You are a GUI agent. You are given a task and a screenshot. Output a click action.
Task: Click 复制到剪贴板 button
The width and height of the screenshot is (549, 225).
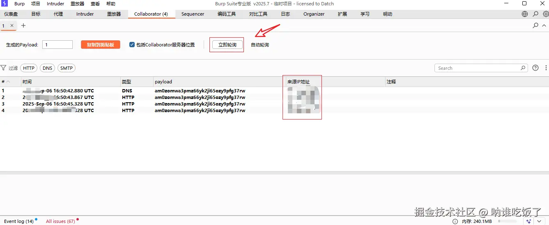[x=101, y=45]
